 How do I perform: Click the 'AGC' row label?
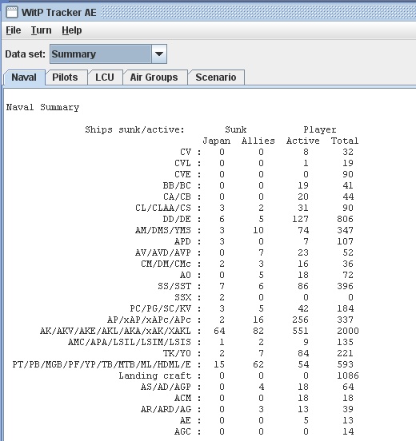(x=182, y=431)
